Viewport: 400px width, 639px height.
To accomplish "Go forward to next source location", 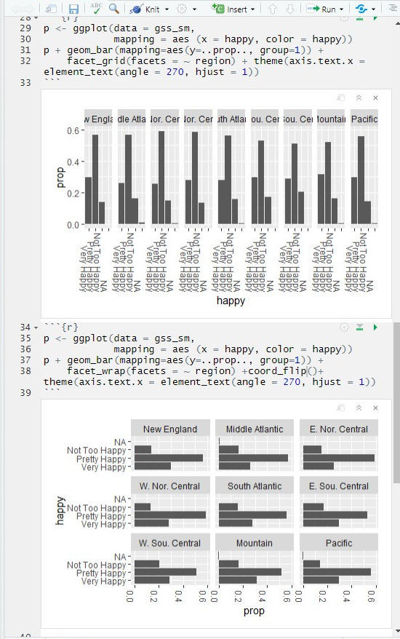I will [x=28, y=9].
